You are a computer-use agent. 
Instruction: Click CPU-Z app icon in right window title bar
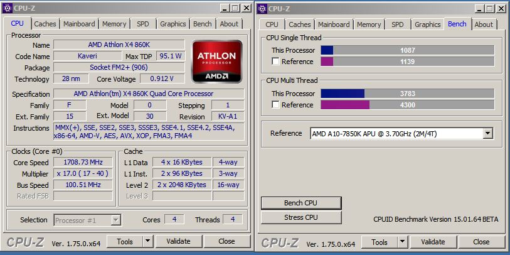tap(262, 8)
